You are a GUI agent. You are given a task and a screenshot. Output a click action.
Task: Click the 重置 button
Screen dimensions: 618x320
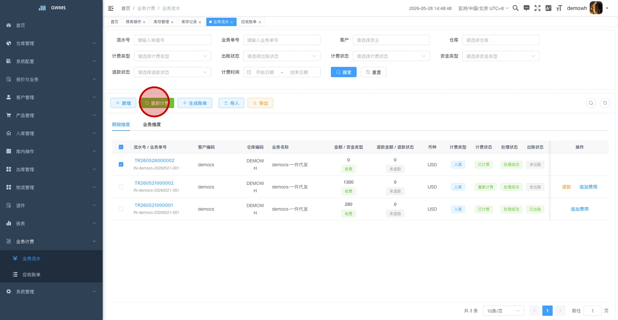[x=373, y=72]
